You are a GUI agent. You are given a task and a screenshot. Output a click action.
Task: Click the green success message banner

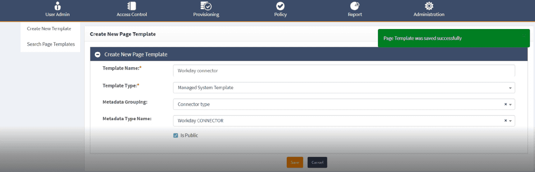coord(446,38)
